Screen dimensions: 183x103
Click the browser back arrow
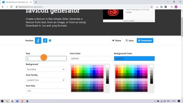click(3, 7)
